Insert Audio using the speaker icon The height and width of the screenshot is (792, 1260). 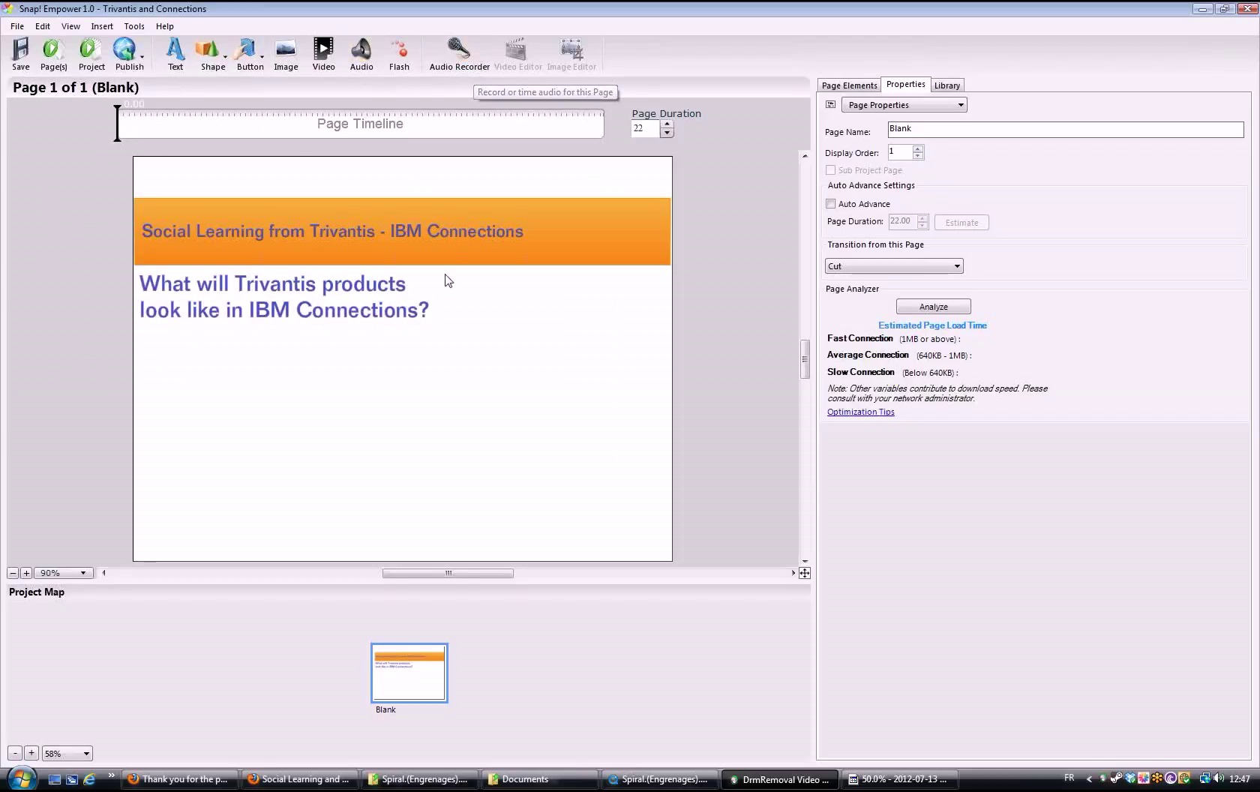361,49
